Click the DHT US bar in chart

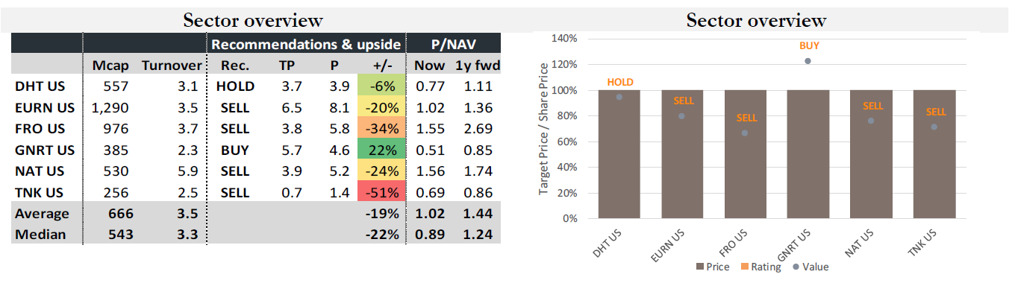(619, 154)
